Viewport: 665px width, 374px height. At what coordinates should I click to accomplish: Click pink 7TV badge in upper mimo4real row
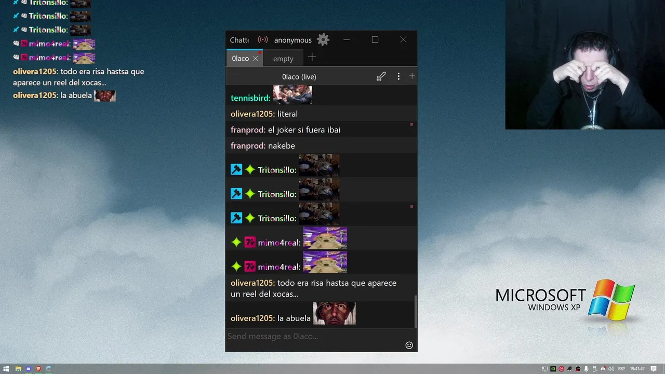coord(250,242)
